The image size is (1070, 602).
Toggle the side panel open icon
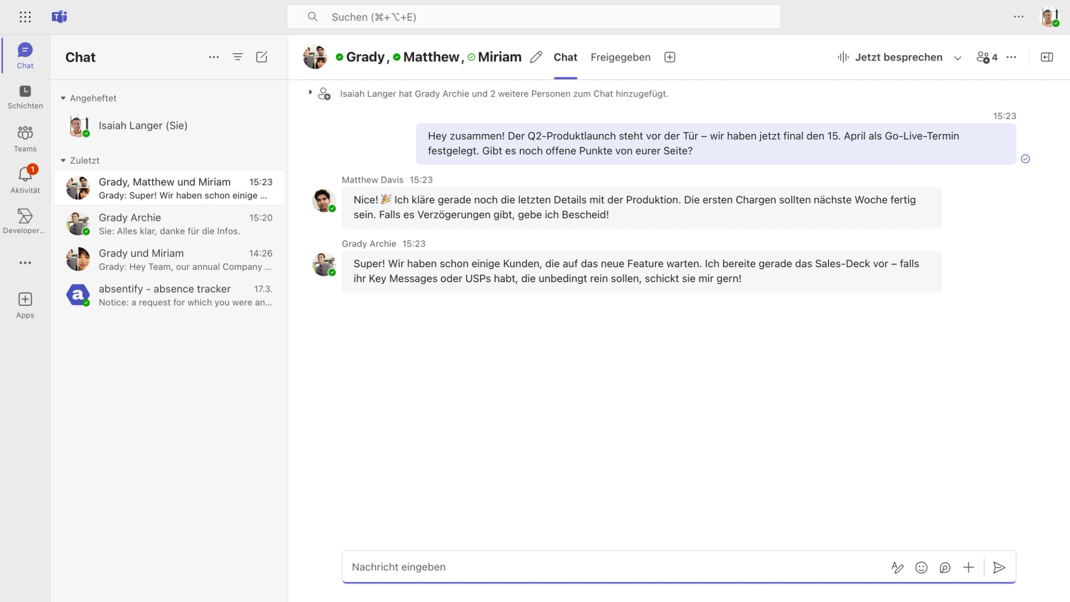click(1047, 57)
